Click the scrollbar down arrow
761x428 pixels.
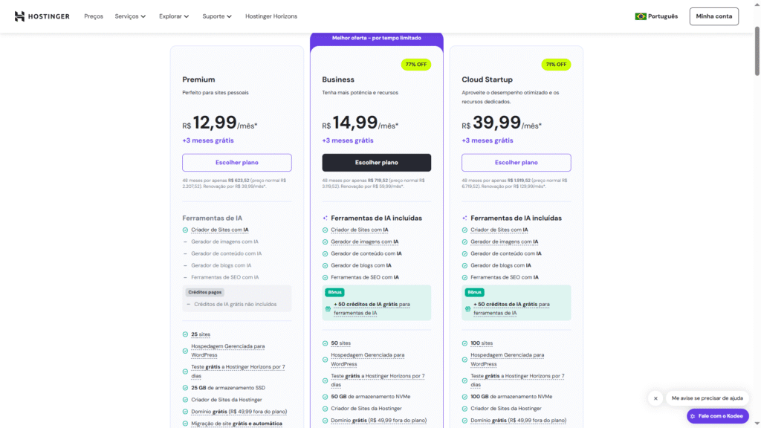757,424
